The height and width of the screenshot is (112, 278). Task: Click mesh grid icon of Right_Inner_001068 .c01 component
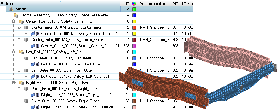tap(37, 95)
